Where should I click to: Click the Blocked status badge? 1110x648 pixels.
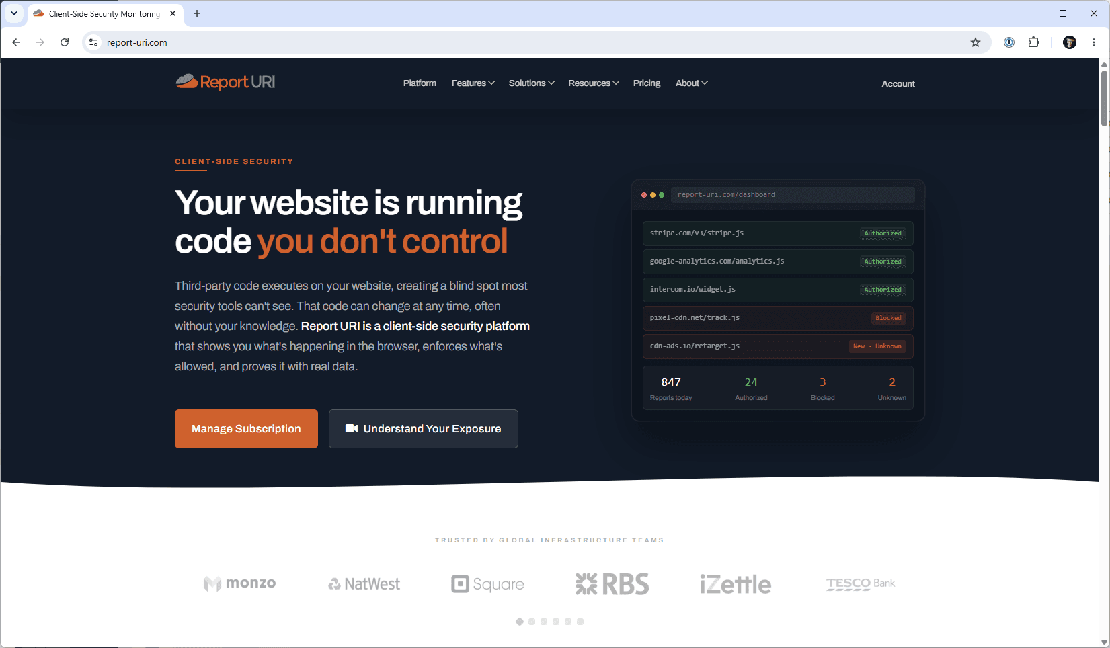click(x=888, y=318)
